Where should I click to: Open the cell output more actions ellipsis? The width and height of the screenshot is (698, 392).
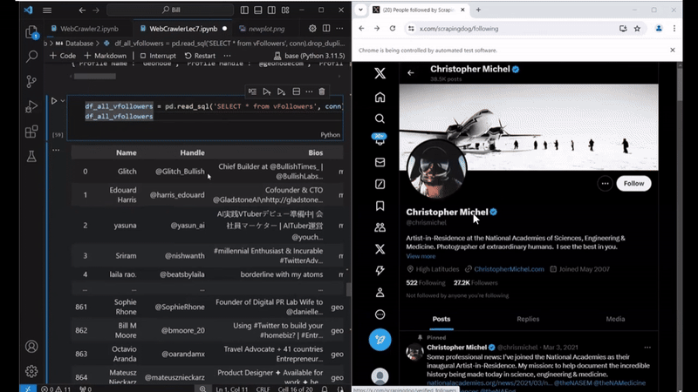pyautogui.click(x=56, y=150)
